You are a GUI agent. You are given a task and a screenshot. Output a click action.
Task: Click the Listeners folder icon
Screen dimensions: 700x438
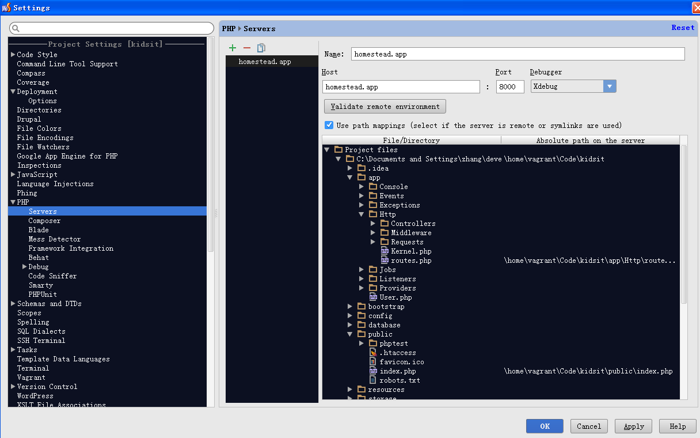(373, 279)
